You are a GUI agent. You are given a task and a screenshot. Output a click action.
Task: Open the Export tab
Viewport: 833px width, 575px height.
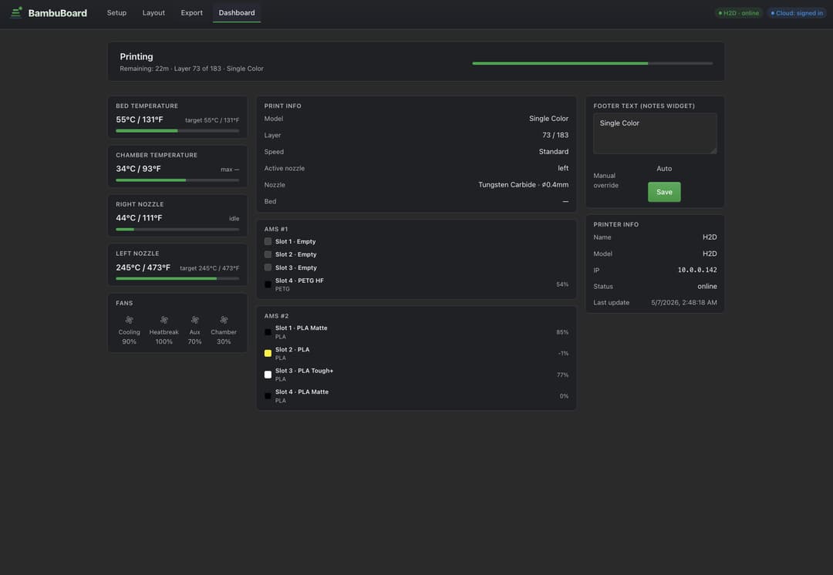coord(192,13)
